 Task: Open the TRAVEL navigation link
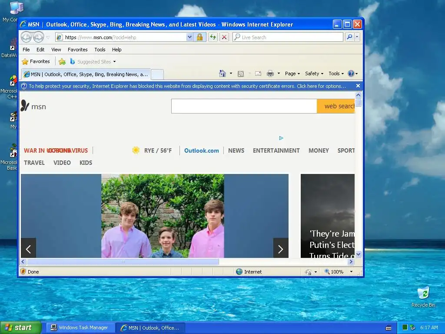pyautogui.click(x=34, y=163)
